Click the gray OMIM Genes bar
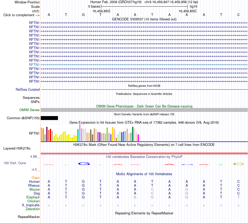Image resolution: width=248 pixels, height=223 pixels. click(144, 110)
